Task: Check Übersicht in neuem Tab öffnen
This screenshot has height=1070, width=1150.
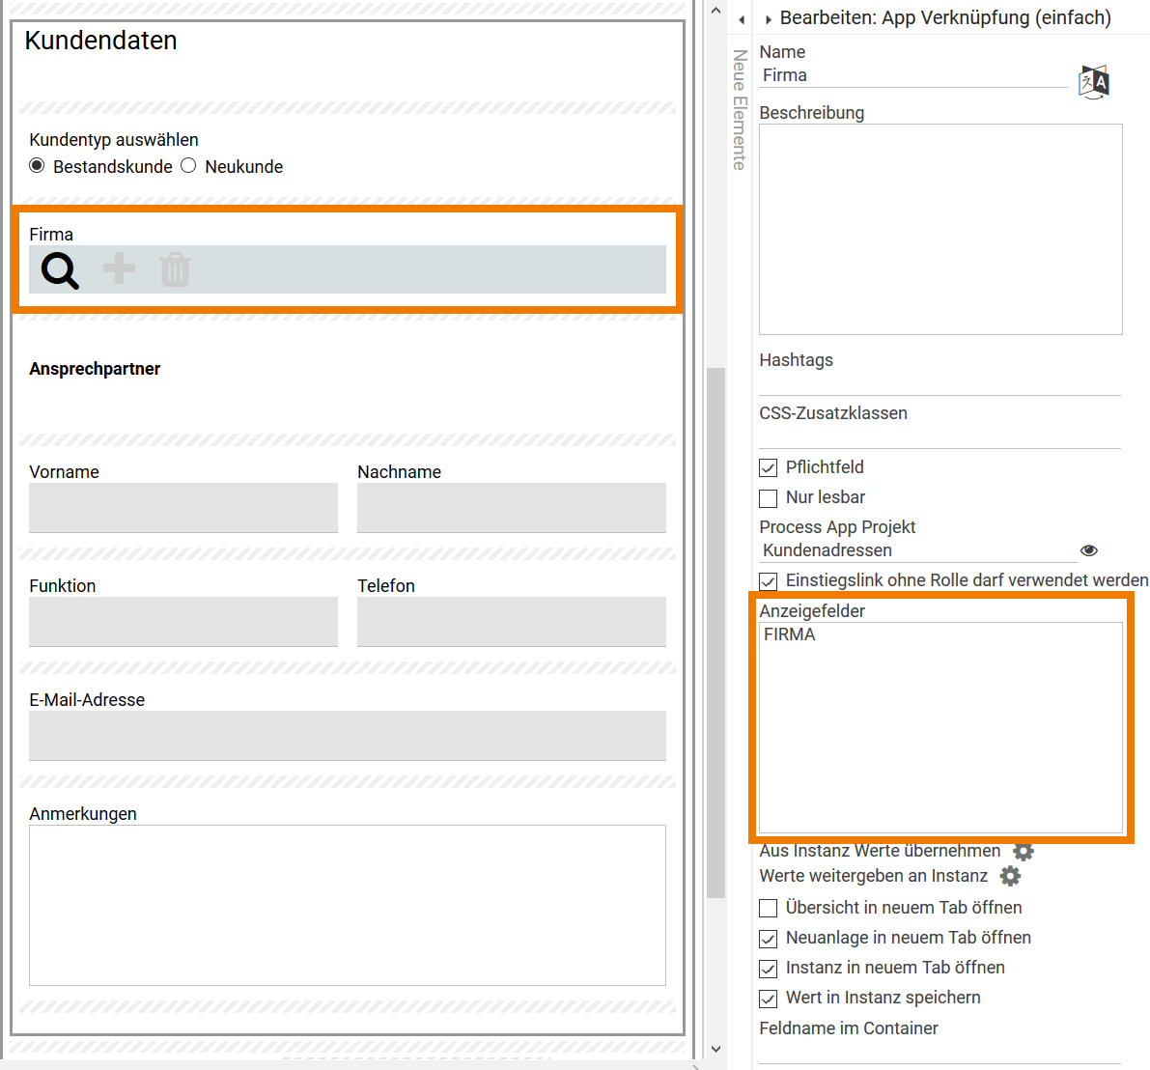Action: click(x=769, y=909)
